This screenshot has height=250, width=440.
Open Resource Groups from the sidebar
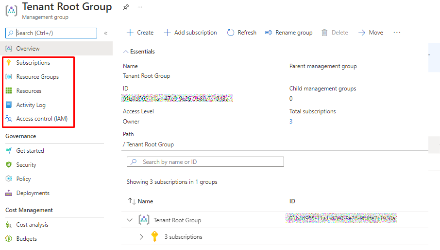[37, 77]
